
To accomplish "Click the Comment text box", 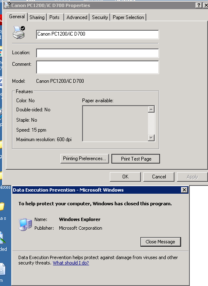I will point(97,67).
